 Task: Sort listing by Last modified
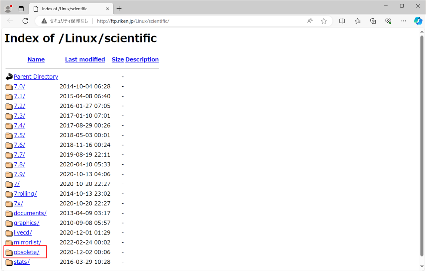click(85, 59)
